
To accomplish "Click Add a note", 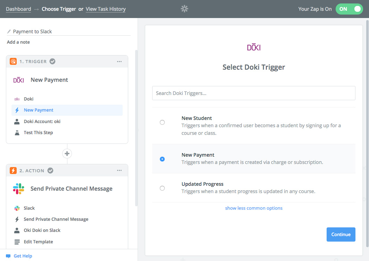I will [x=18, y=42].
